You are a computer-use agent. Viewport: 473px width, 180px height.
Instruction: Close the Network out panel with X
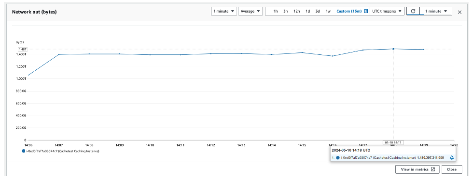point(459,12)
